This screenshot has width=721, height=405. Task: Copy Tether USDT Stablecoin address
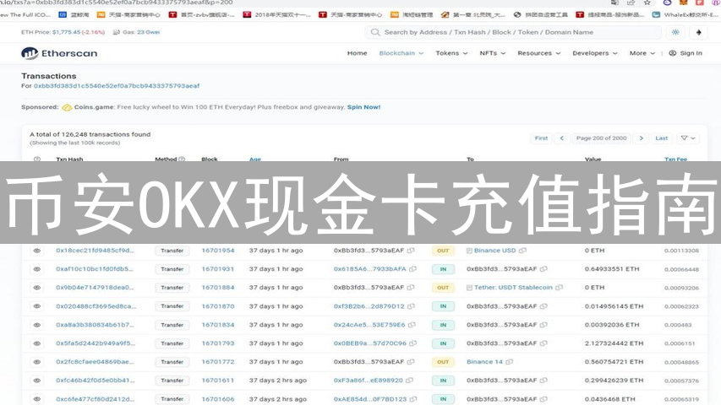click(x=560, y=288)
